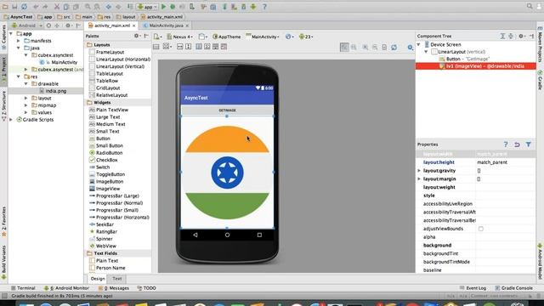Viewport: 544px width, 306px height.
Task: Open the locale globe dropdown
Action: point(289,37)
